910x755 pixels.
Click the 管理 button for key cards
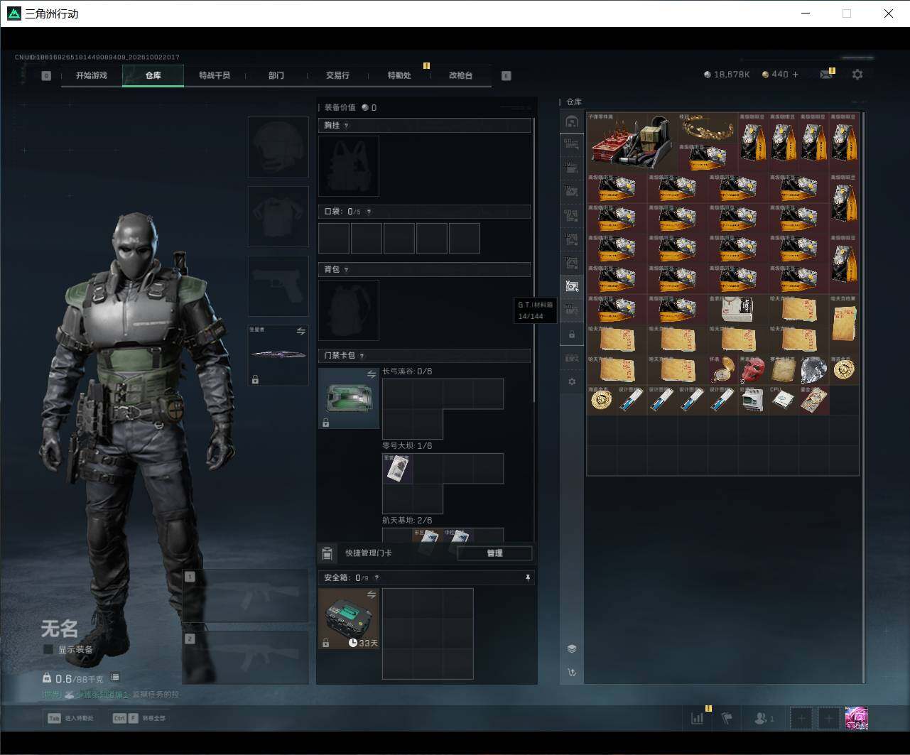pyautogui.click(x=494, y=553)
